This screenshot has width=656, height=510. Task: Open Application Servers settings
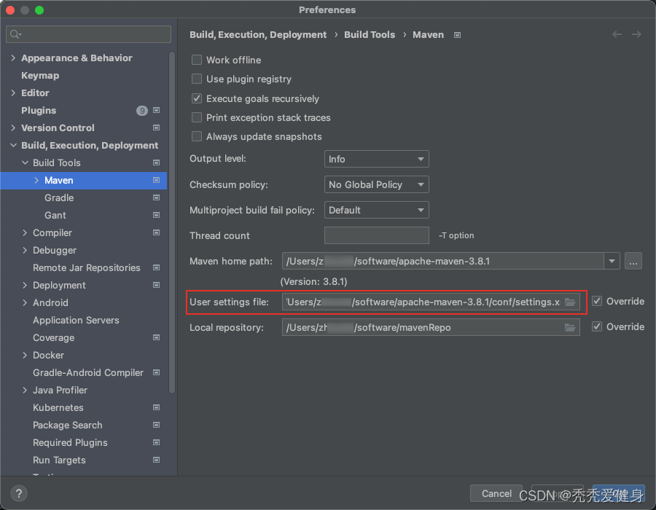point(76,321)
